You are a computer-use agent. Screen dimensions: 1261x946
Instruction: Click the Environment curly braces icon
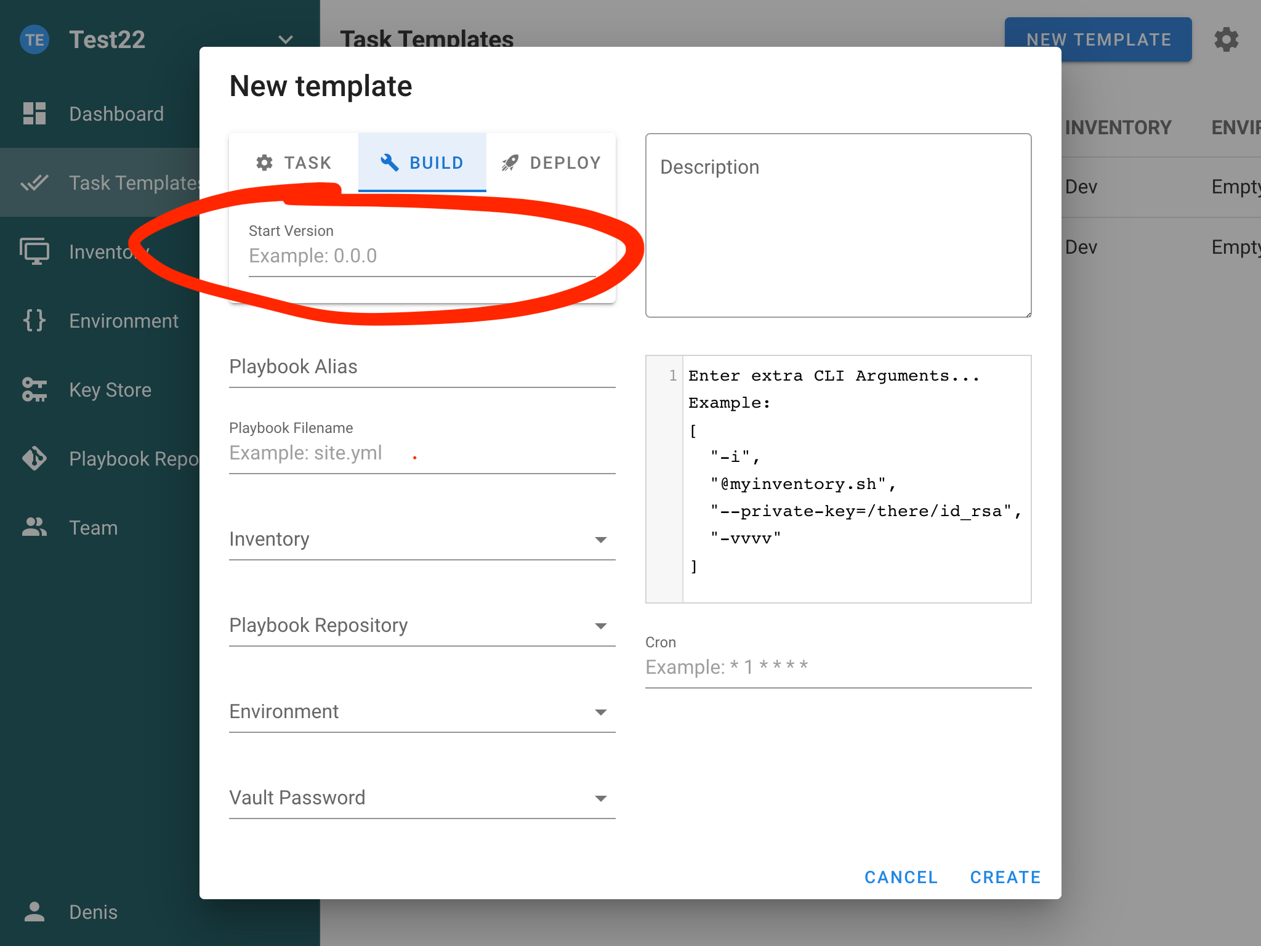coord(34,320)
